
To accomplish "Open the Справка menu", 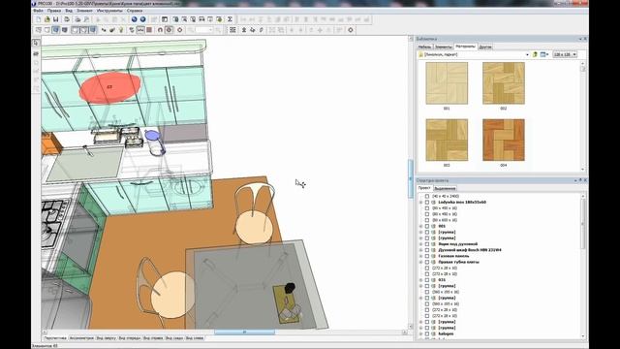I will point(135,11).
